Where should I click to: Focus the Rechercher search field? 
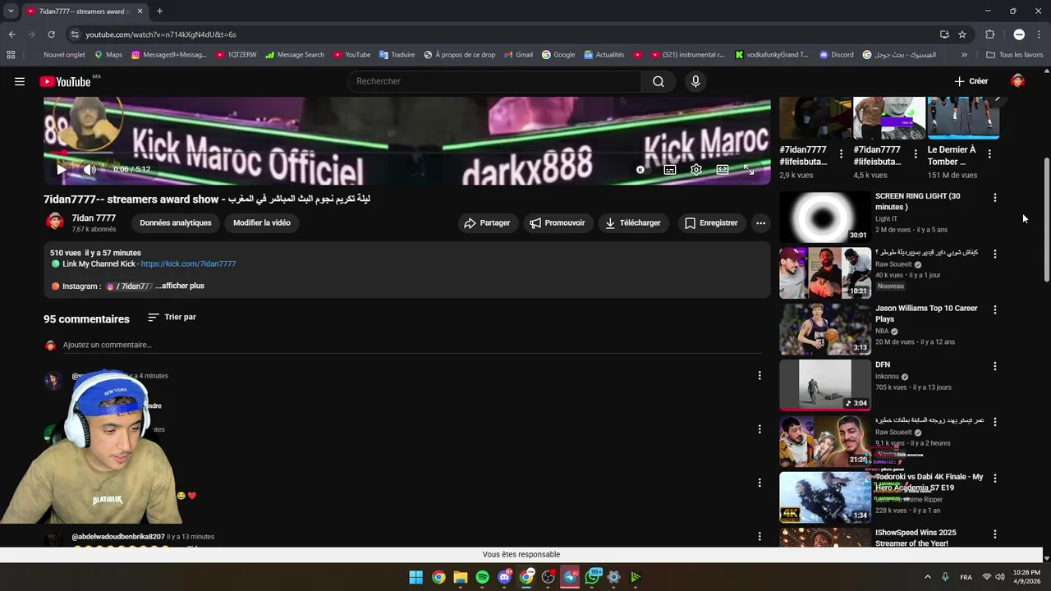pos(495,81)
